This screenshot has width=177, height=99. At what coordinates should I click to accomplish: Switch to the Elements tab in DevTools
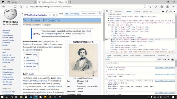coord(129,11)
